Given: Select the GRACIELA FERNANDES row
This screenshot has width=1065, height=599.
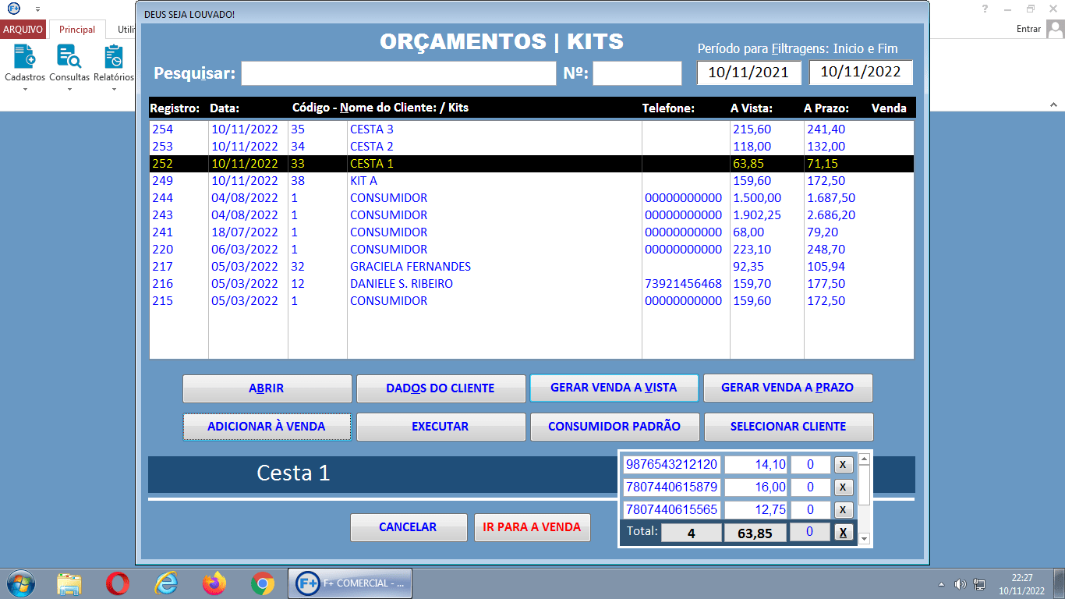Looking at the screenshot, I should [531, 267].
